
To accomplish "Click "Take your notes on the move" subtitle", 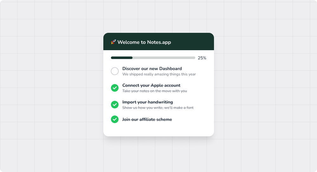I will [154, 91].
